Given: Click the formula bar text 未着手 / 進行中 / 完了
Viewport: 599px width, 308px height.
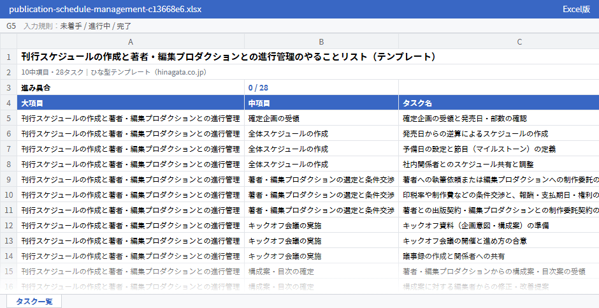Looking at the screenshot, I should 96,26.
